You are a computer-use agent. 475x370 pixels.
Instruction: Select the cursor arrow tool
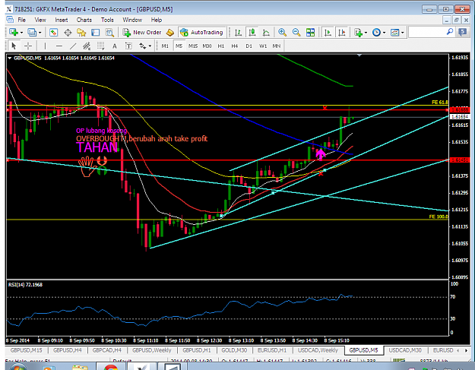(x=14, y=46)
